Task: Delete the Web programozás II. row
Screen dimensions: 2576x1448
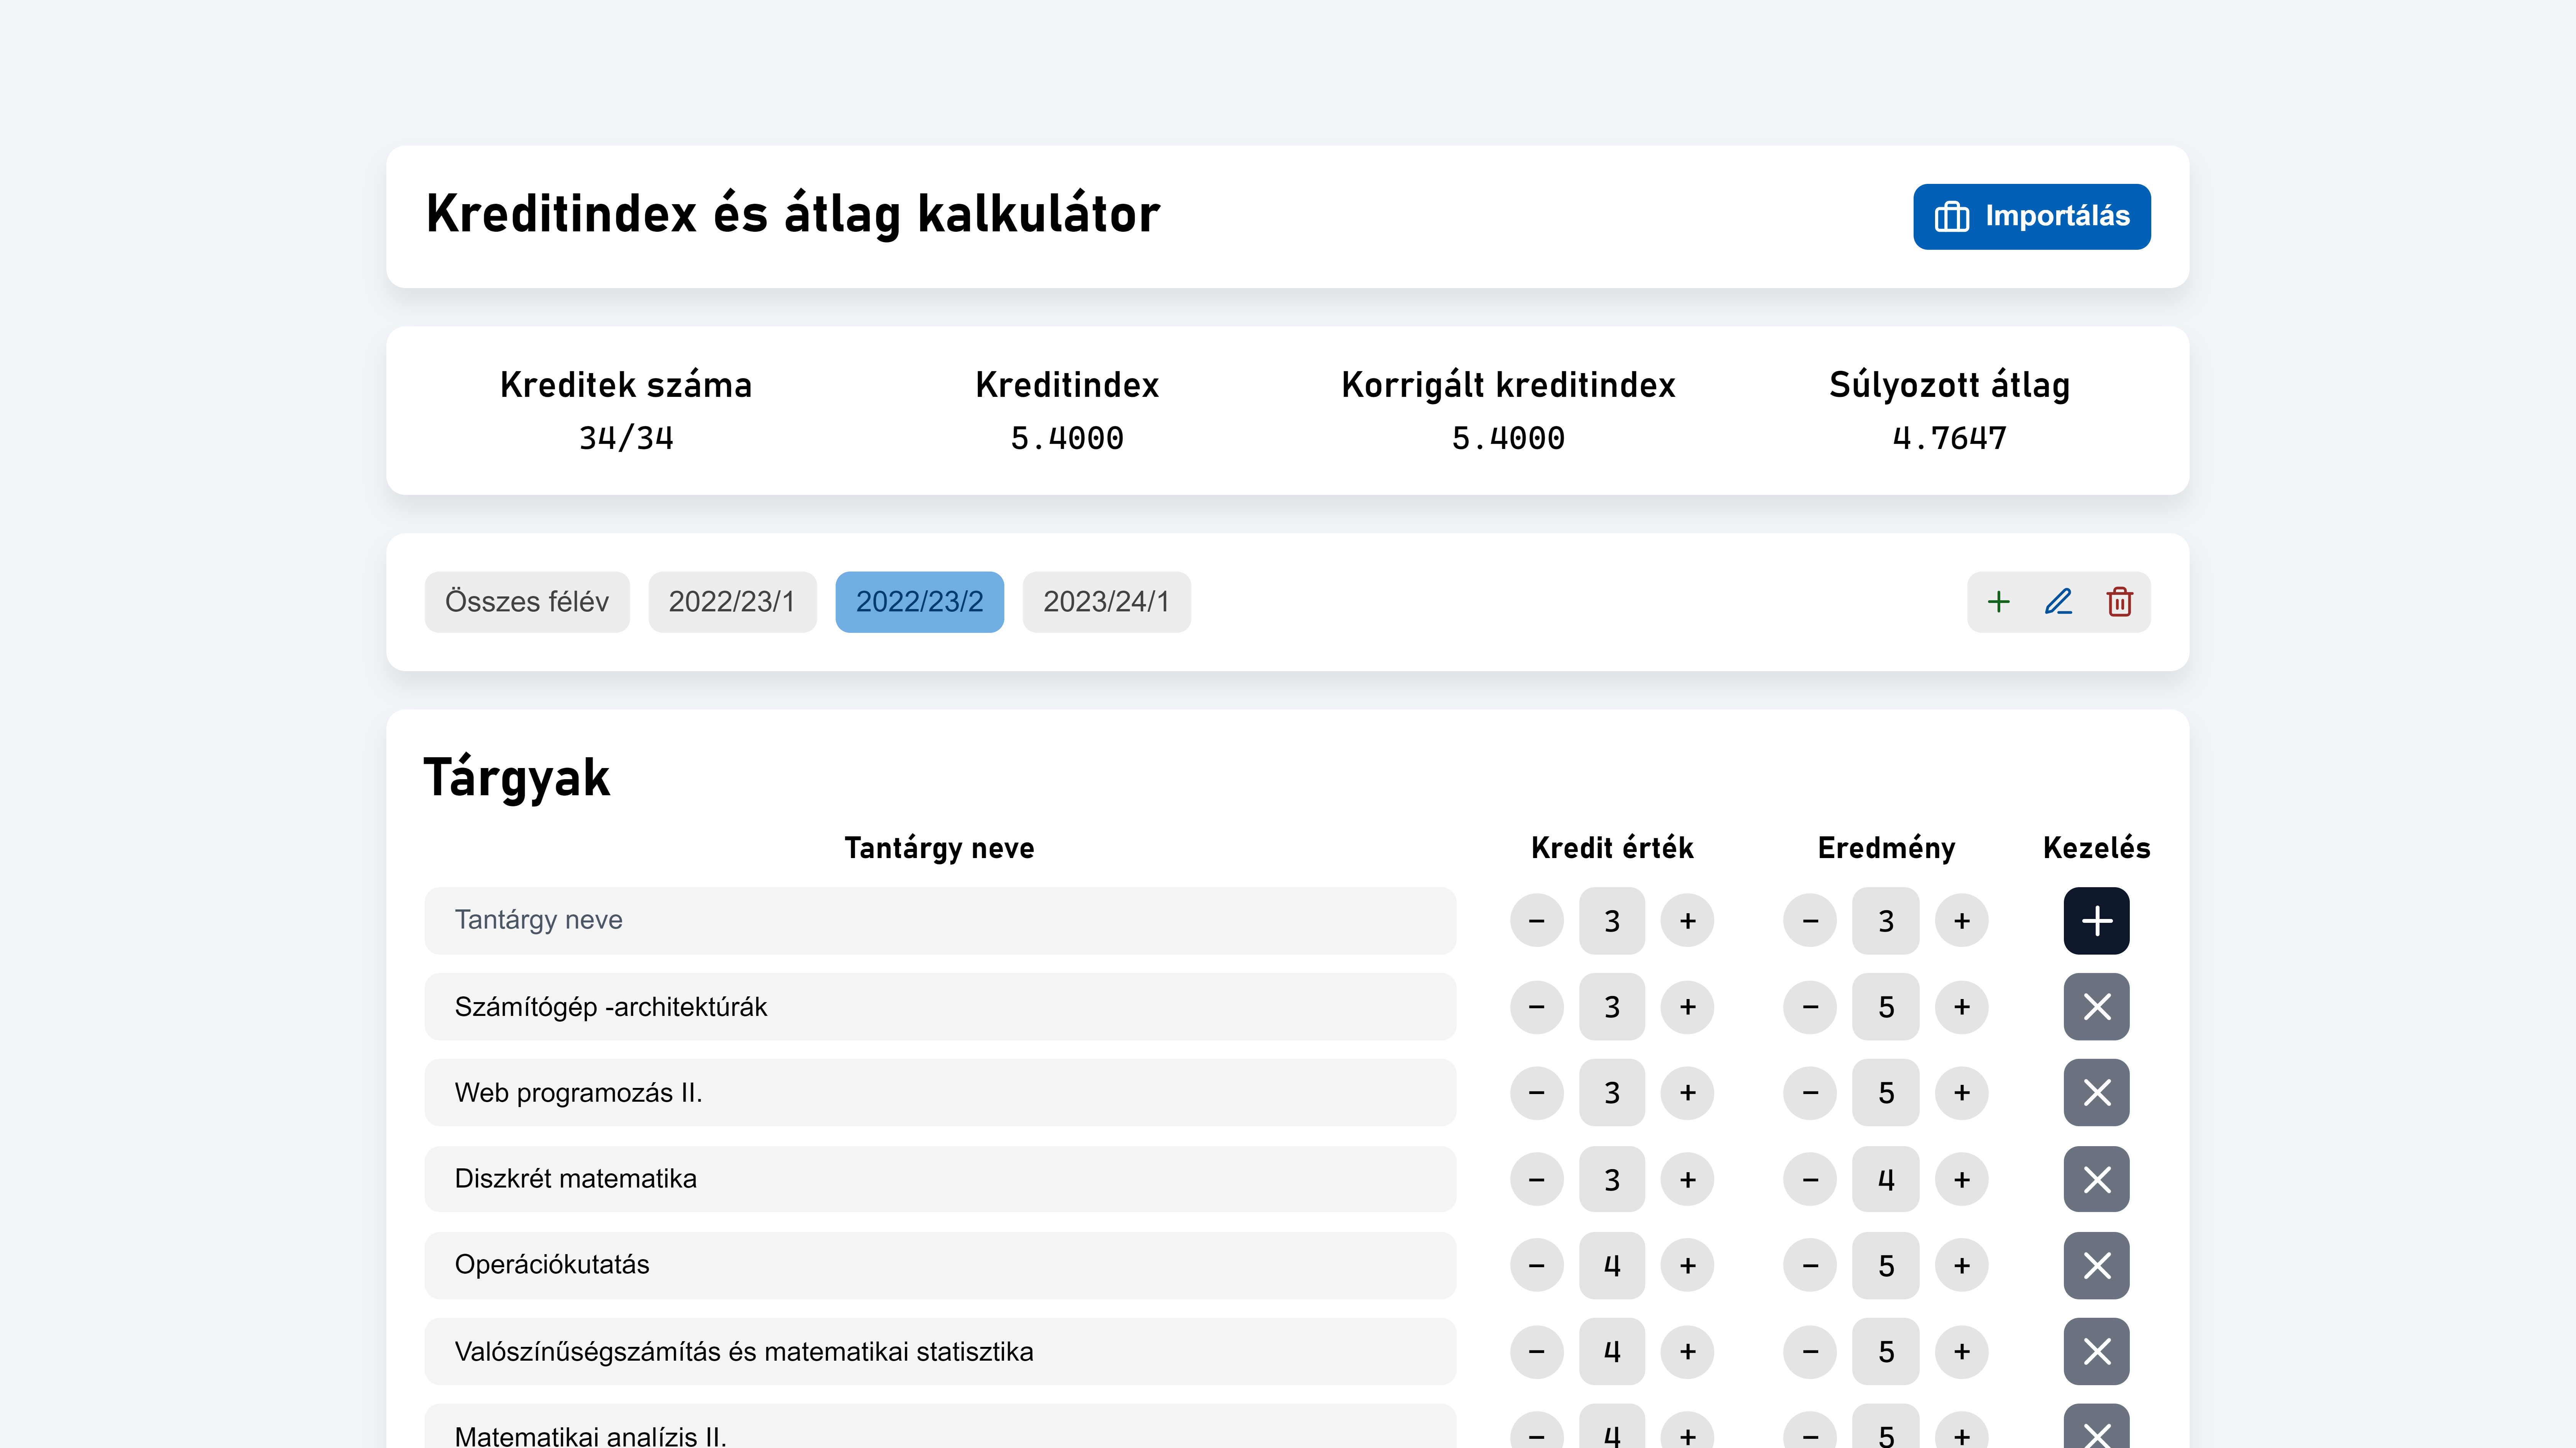Action: [x=2096, y=1092]
